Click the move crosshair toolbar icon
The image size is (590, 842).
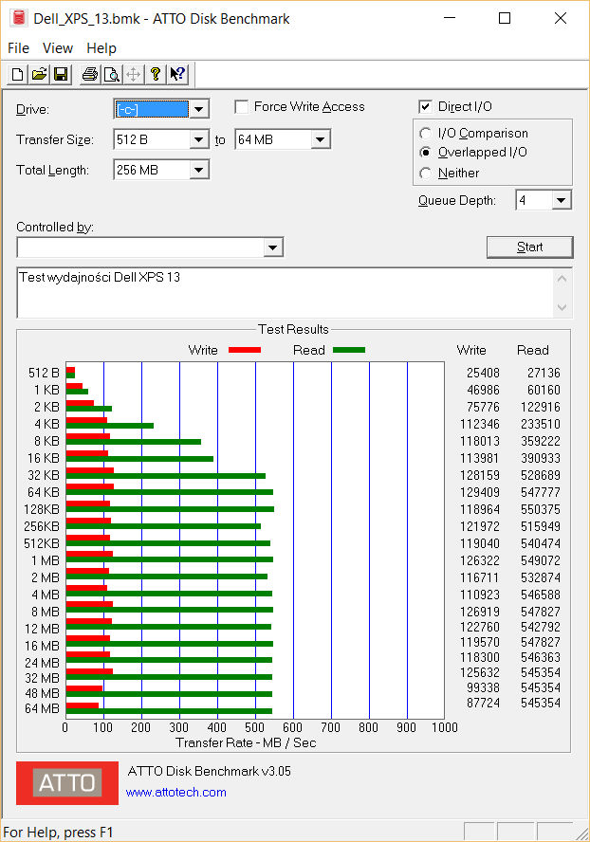133,74
